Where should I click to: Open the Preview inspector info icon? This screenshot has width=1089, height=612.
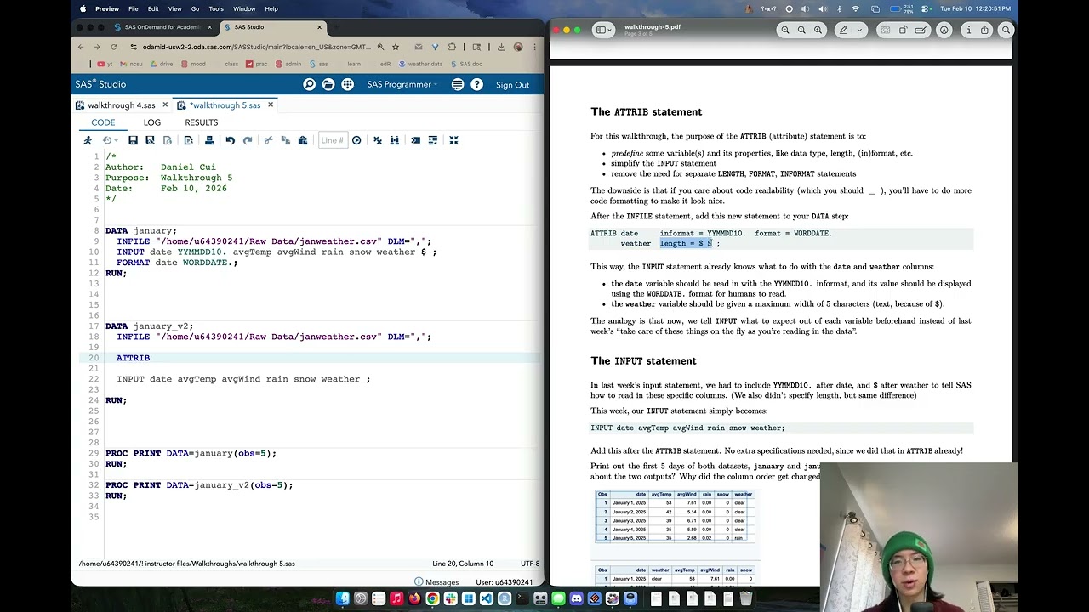coord(968,30)
